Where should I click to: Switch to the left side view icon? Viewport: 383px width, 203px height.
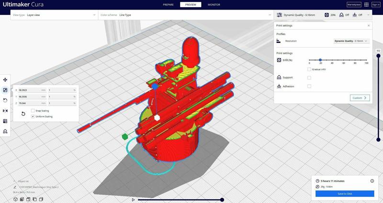coord(34,199)
